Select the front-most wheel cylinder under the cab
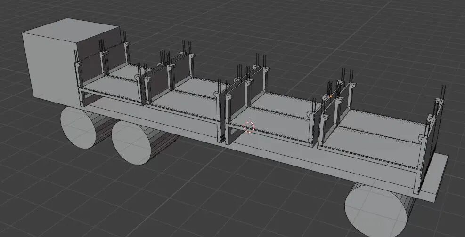The width and height of the screenshot is (465, 237). [78, 128]
